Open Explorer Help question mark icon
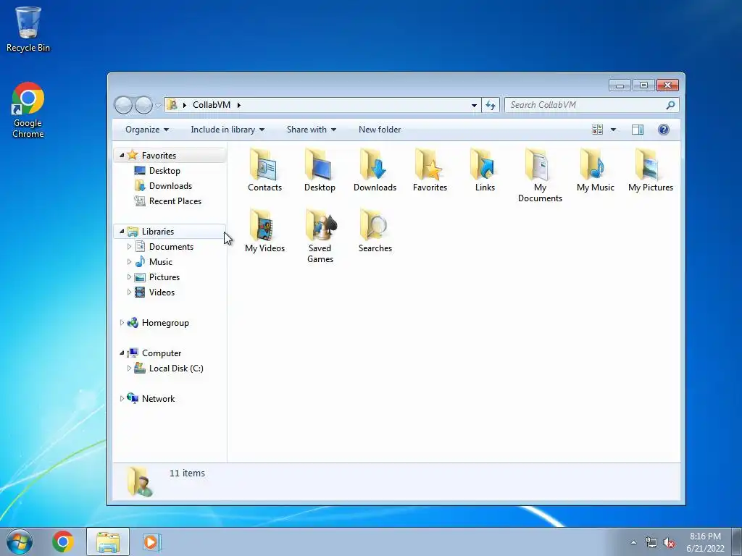Screen dimensions: 742x556 (664, 130)
